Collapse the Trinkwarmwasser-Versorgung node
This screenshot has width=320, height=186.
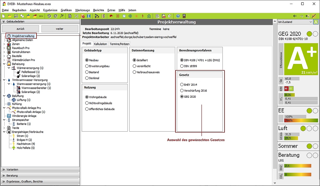(x=4, y=80)
